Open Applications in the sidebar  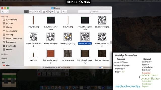point(11,31)
